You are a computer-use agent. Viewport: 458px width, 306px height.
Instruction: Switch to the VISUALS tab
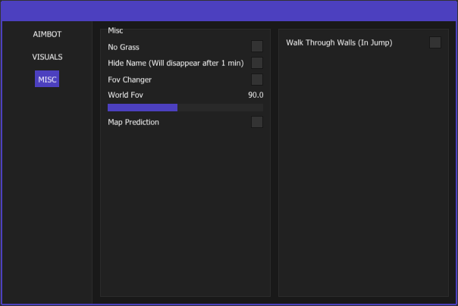[x=47, y=57]
